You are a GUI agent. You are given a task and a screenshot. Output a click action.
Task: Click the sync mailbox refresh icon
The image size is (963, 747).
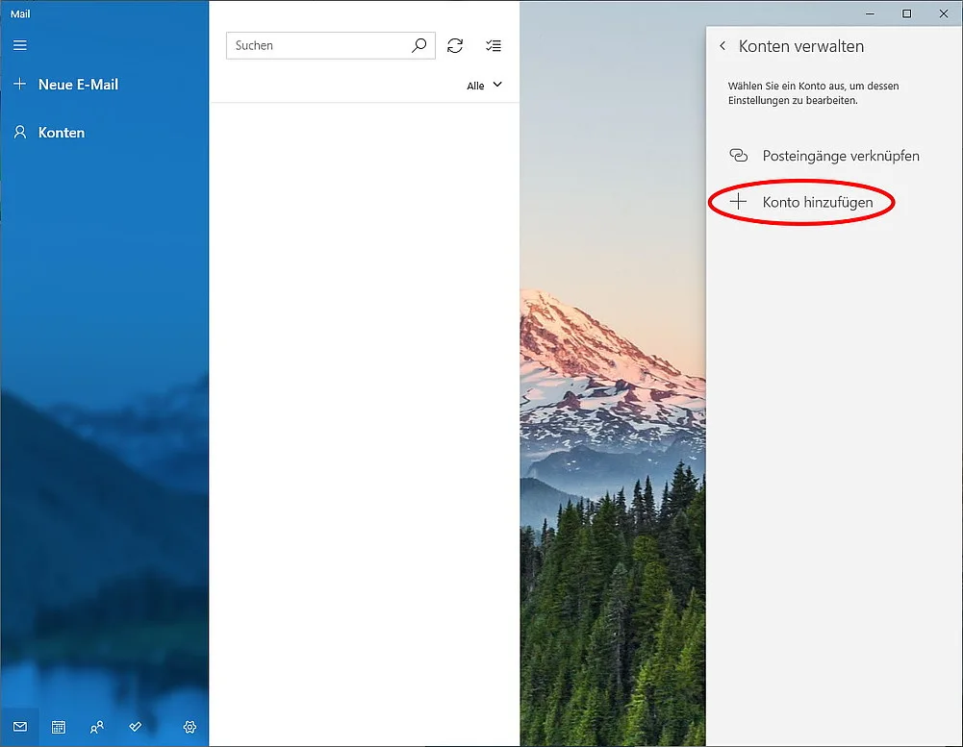(x=455, y=45)
